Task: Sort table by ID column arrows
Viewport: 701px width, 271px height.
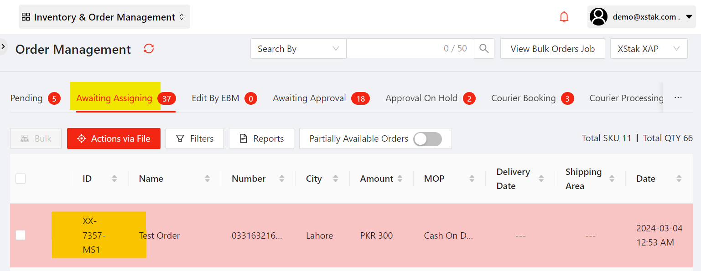Action: point(114,179)
